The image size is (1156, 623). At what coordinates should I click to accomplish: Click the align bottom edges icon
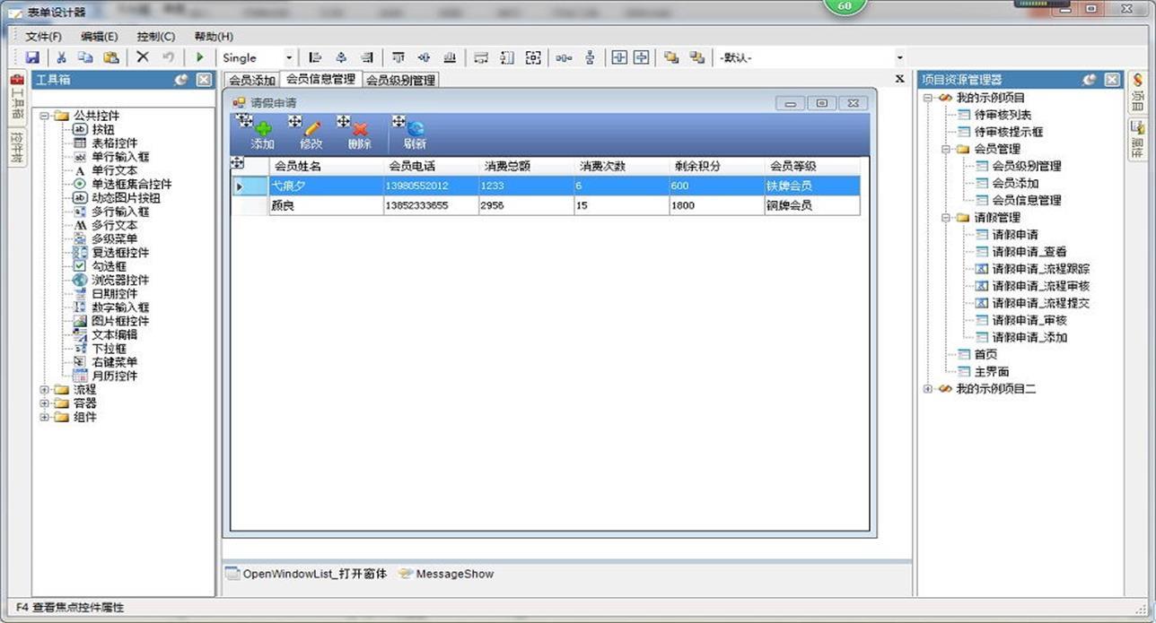pyautogui.click(x=450, y=57)
